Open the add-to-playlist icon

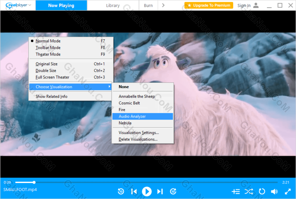tap(236, 192)
